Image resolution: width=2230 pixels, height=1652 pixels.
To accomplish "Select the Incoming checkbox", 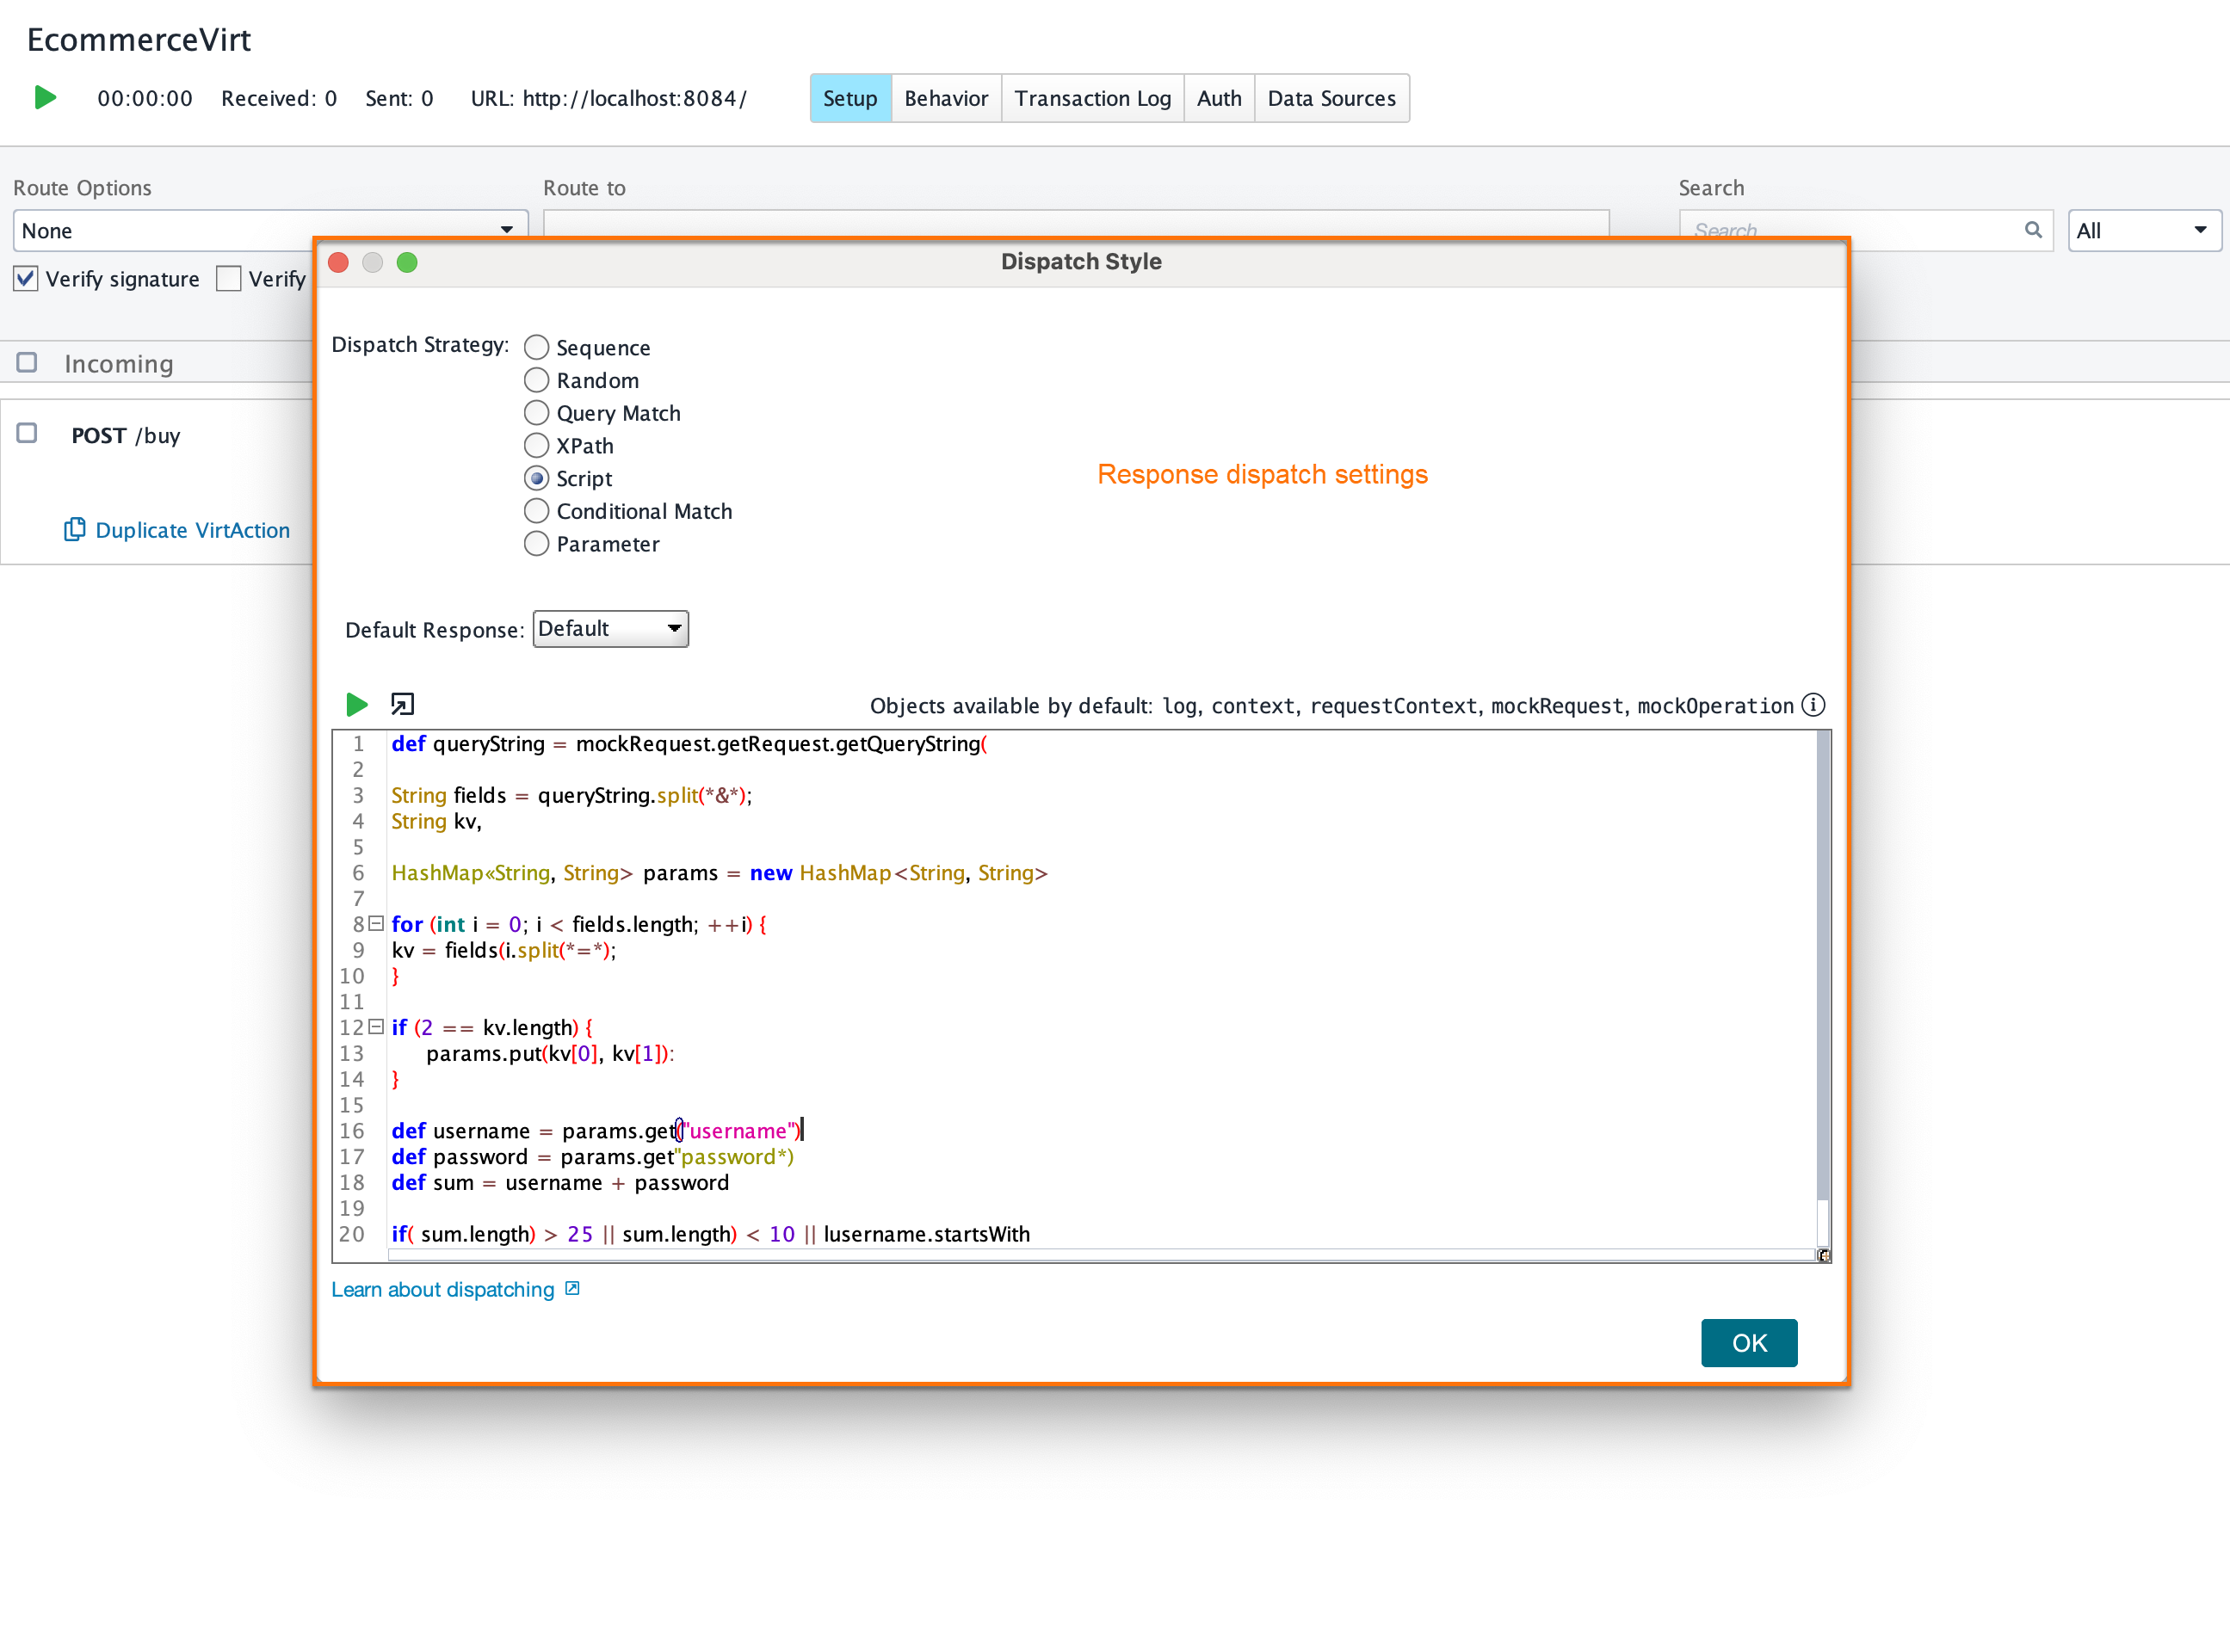I will pos(26,362).
